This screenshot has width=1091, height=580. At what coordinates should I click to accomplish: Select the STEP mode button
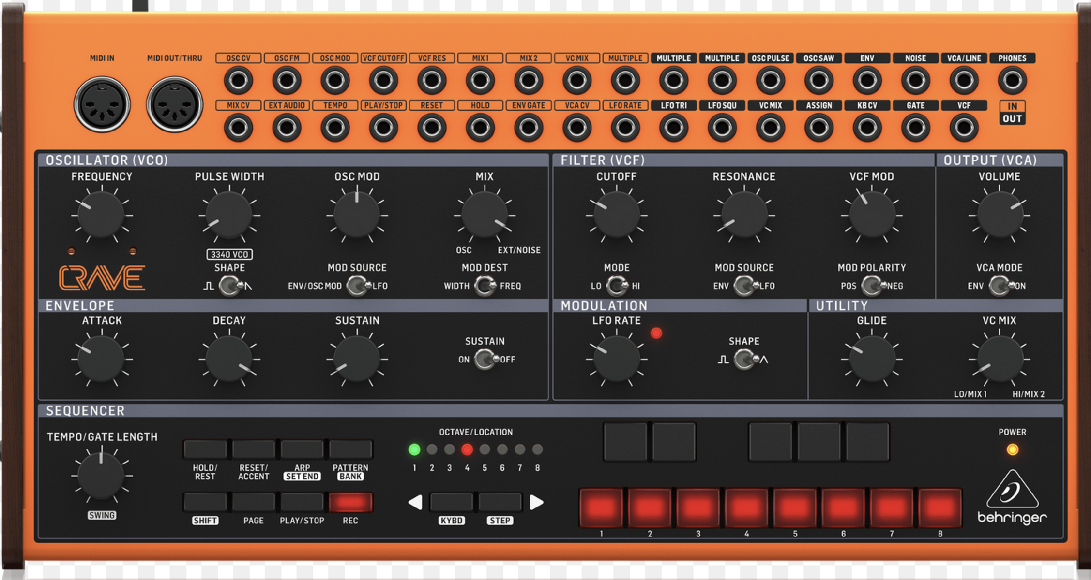click(x=500, y=502)
